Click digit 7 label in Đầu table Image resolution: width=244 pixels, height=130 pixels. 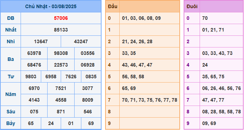click(x=109, y=100)
